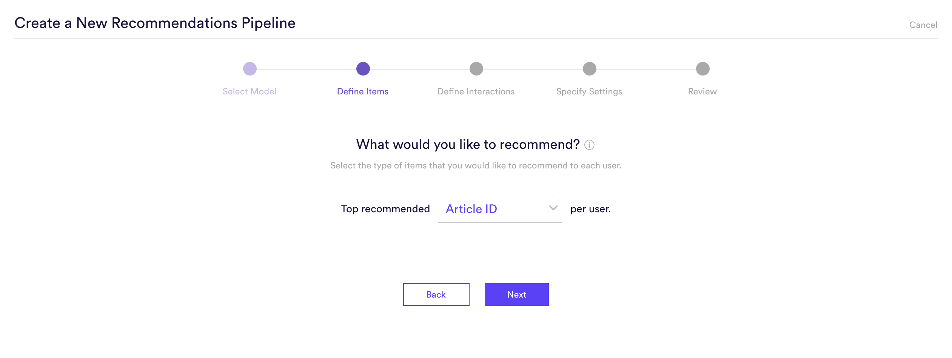952x358 pixels.
Task: Go to the Select Model step label
Action: [x=250, y=91]
